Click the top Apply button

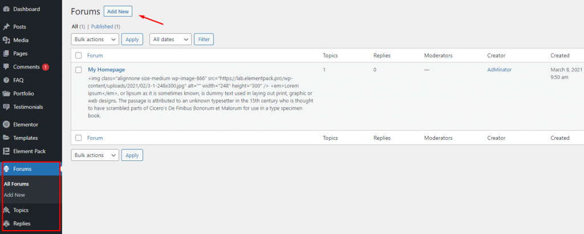point(132,39)
